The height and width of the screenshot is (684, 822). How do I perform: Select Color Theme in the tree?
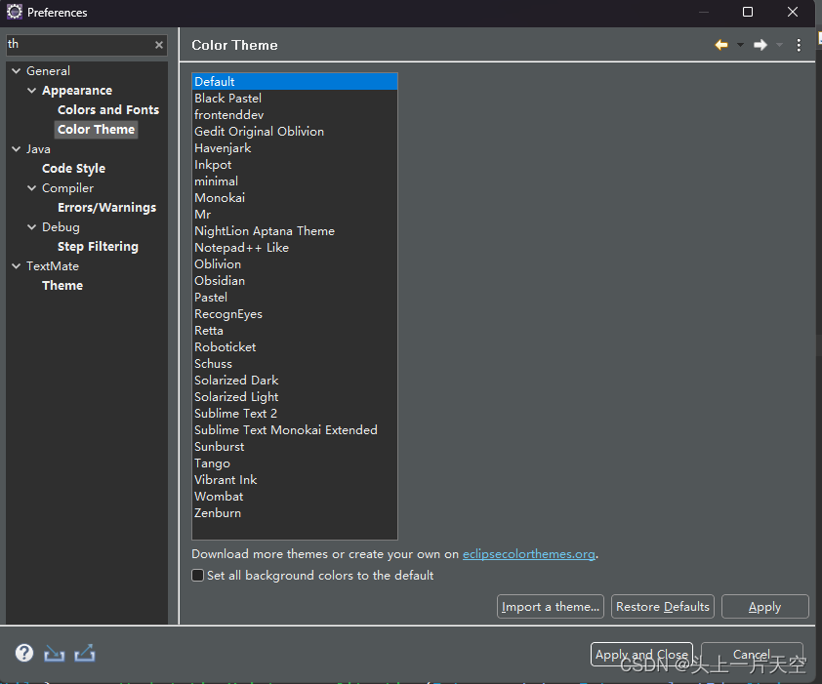pyautogui.click(x=96, y=130)
